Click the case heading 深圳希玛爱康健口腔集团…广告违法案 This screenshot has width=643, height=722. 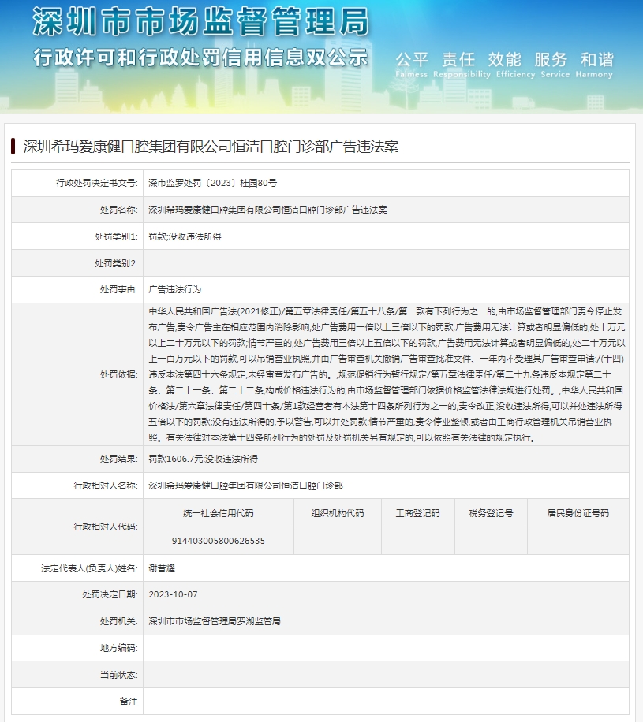pyautogui.click(x=211, y=147)
